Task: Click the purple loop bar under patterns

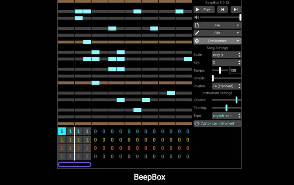Action: pyautogui.click(x=74, y=164)
